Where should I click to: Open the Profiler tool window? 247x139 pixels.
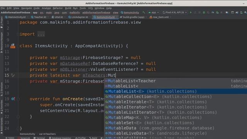pos(81,138)
